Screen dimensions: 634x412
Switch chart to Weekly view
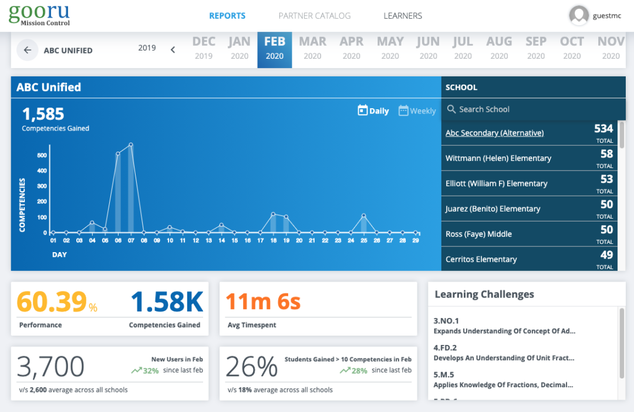tap(417, 110)
